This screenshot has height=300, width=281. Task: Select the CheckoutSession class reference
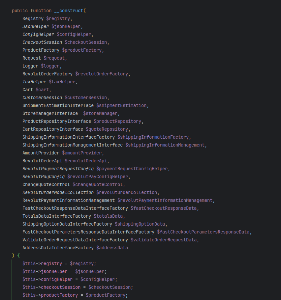tap(42, 42)
